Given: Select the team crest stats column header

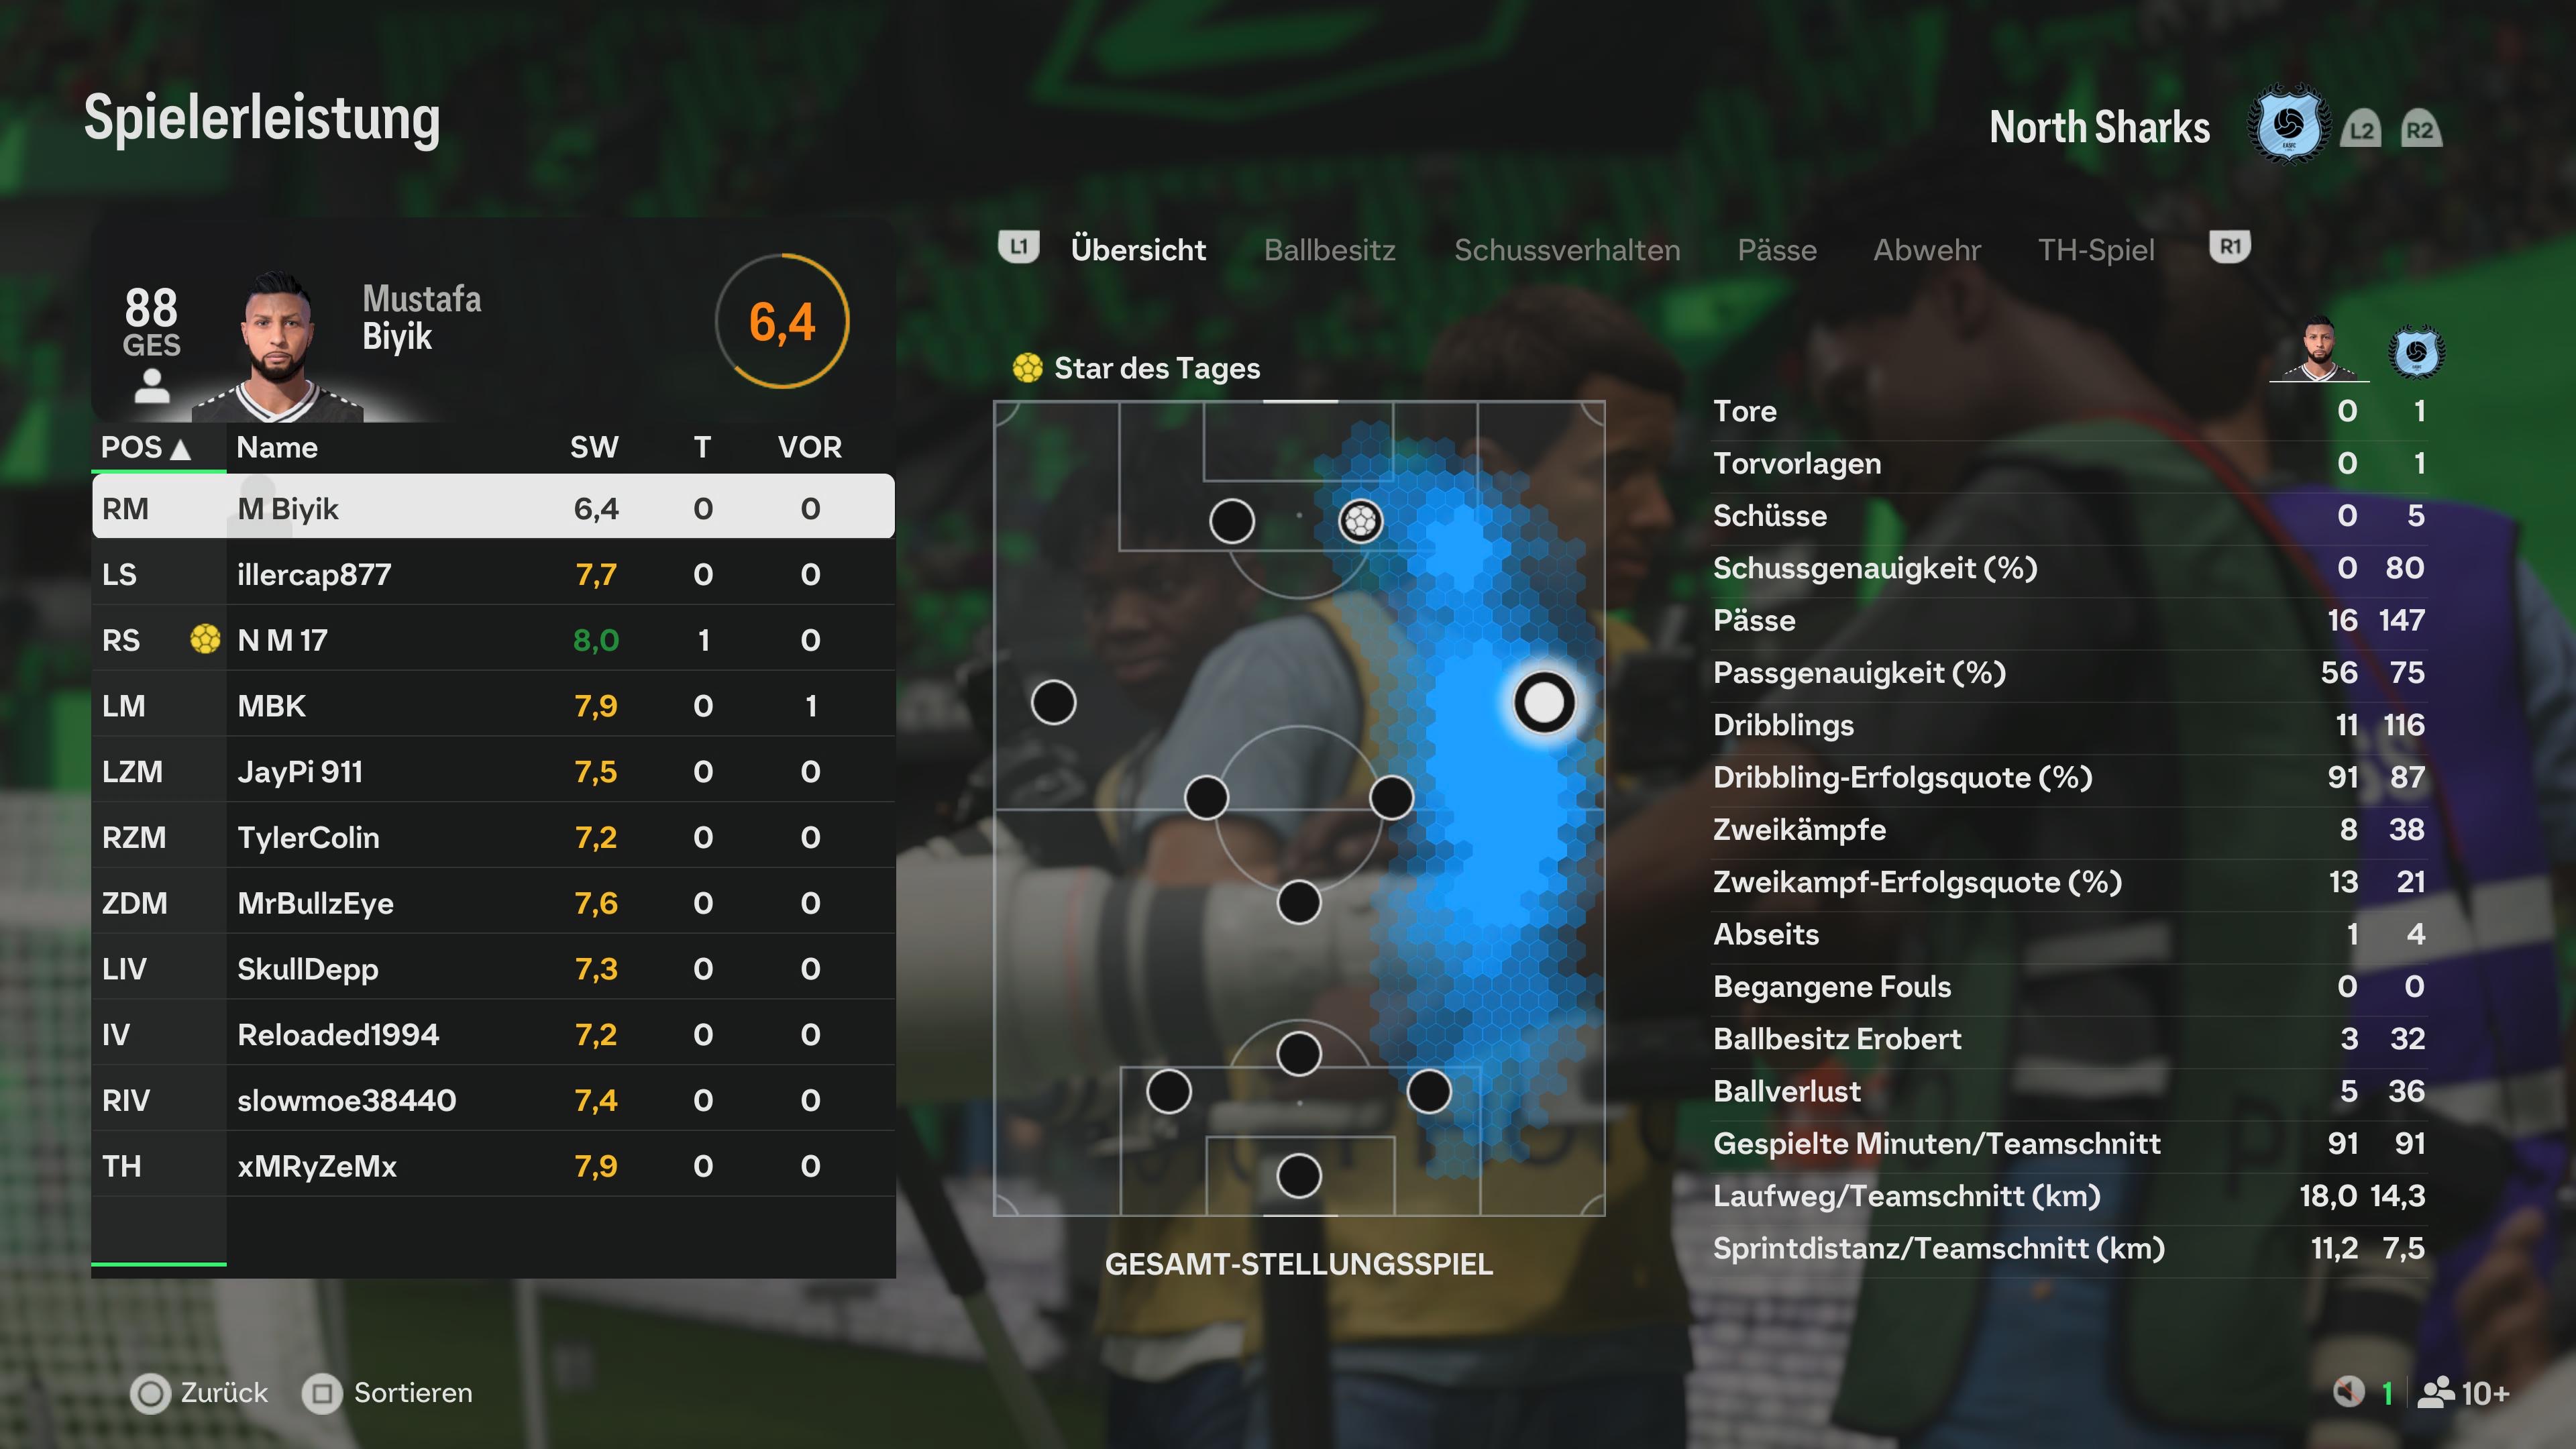Looking at the screenshot, I should point(2416,352).
